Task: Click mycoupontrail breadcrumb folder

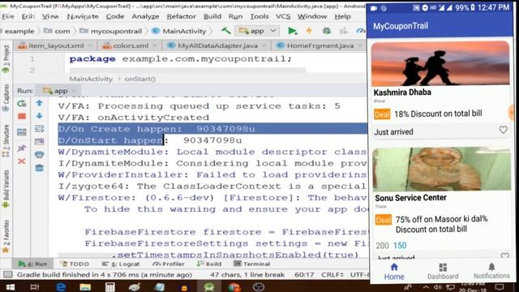Action: 111,31
